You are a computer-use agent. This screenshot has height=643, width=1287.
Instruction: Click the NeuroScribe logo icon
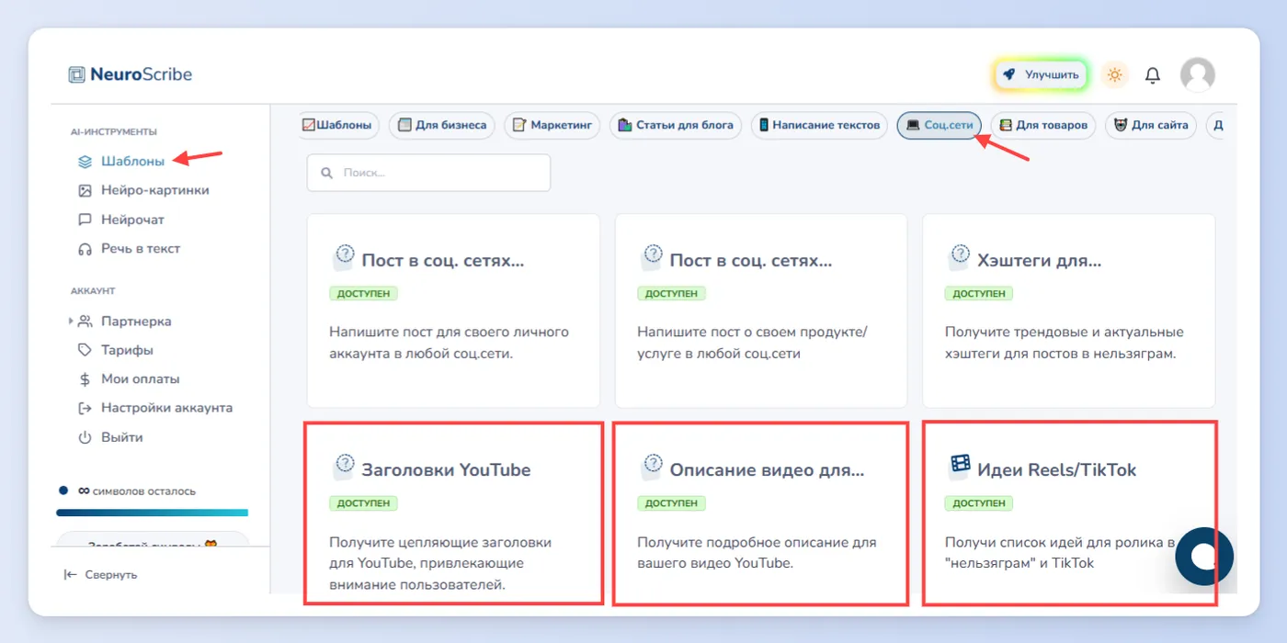(x=77, y=74)
